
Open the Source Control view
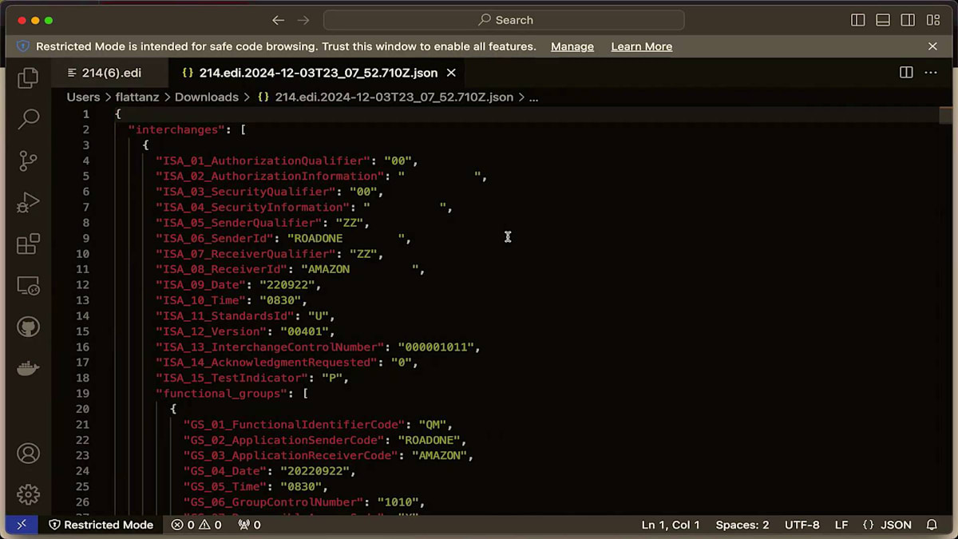point(28,161)
